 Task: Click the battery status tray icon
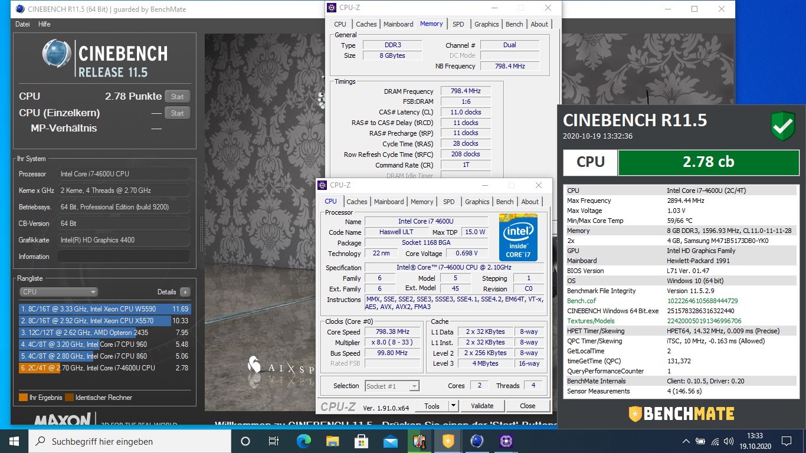pos(701,441)
